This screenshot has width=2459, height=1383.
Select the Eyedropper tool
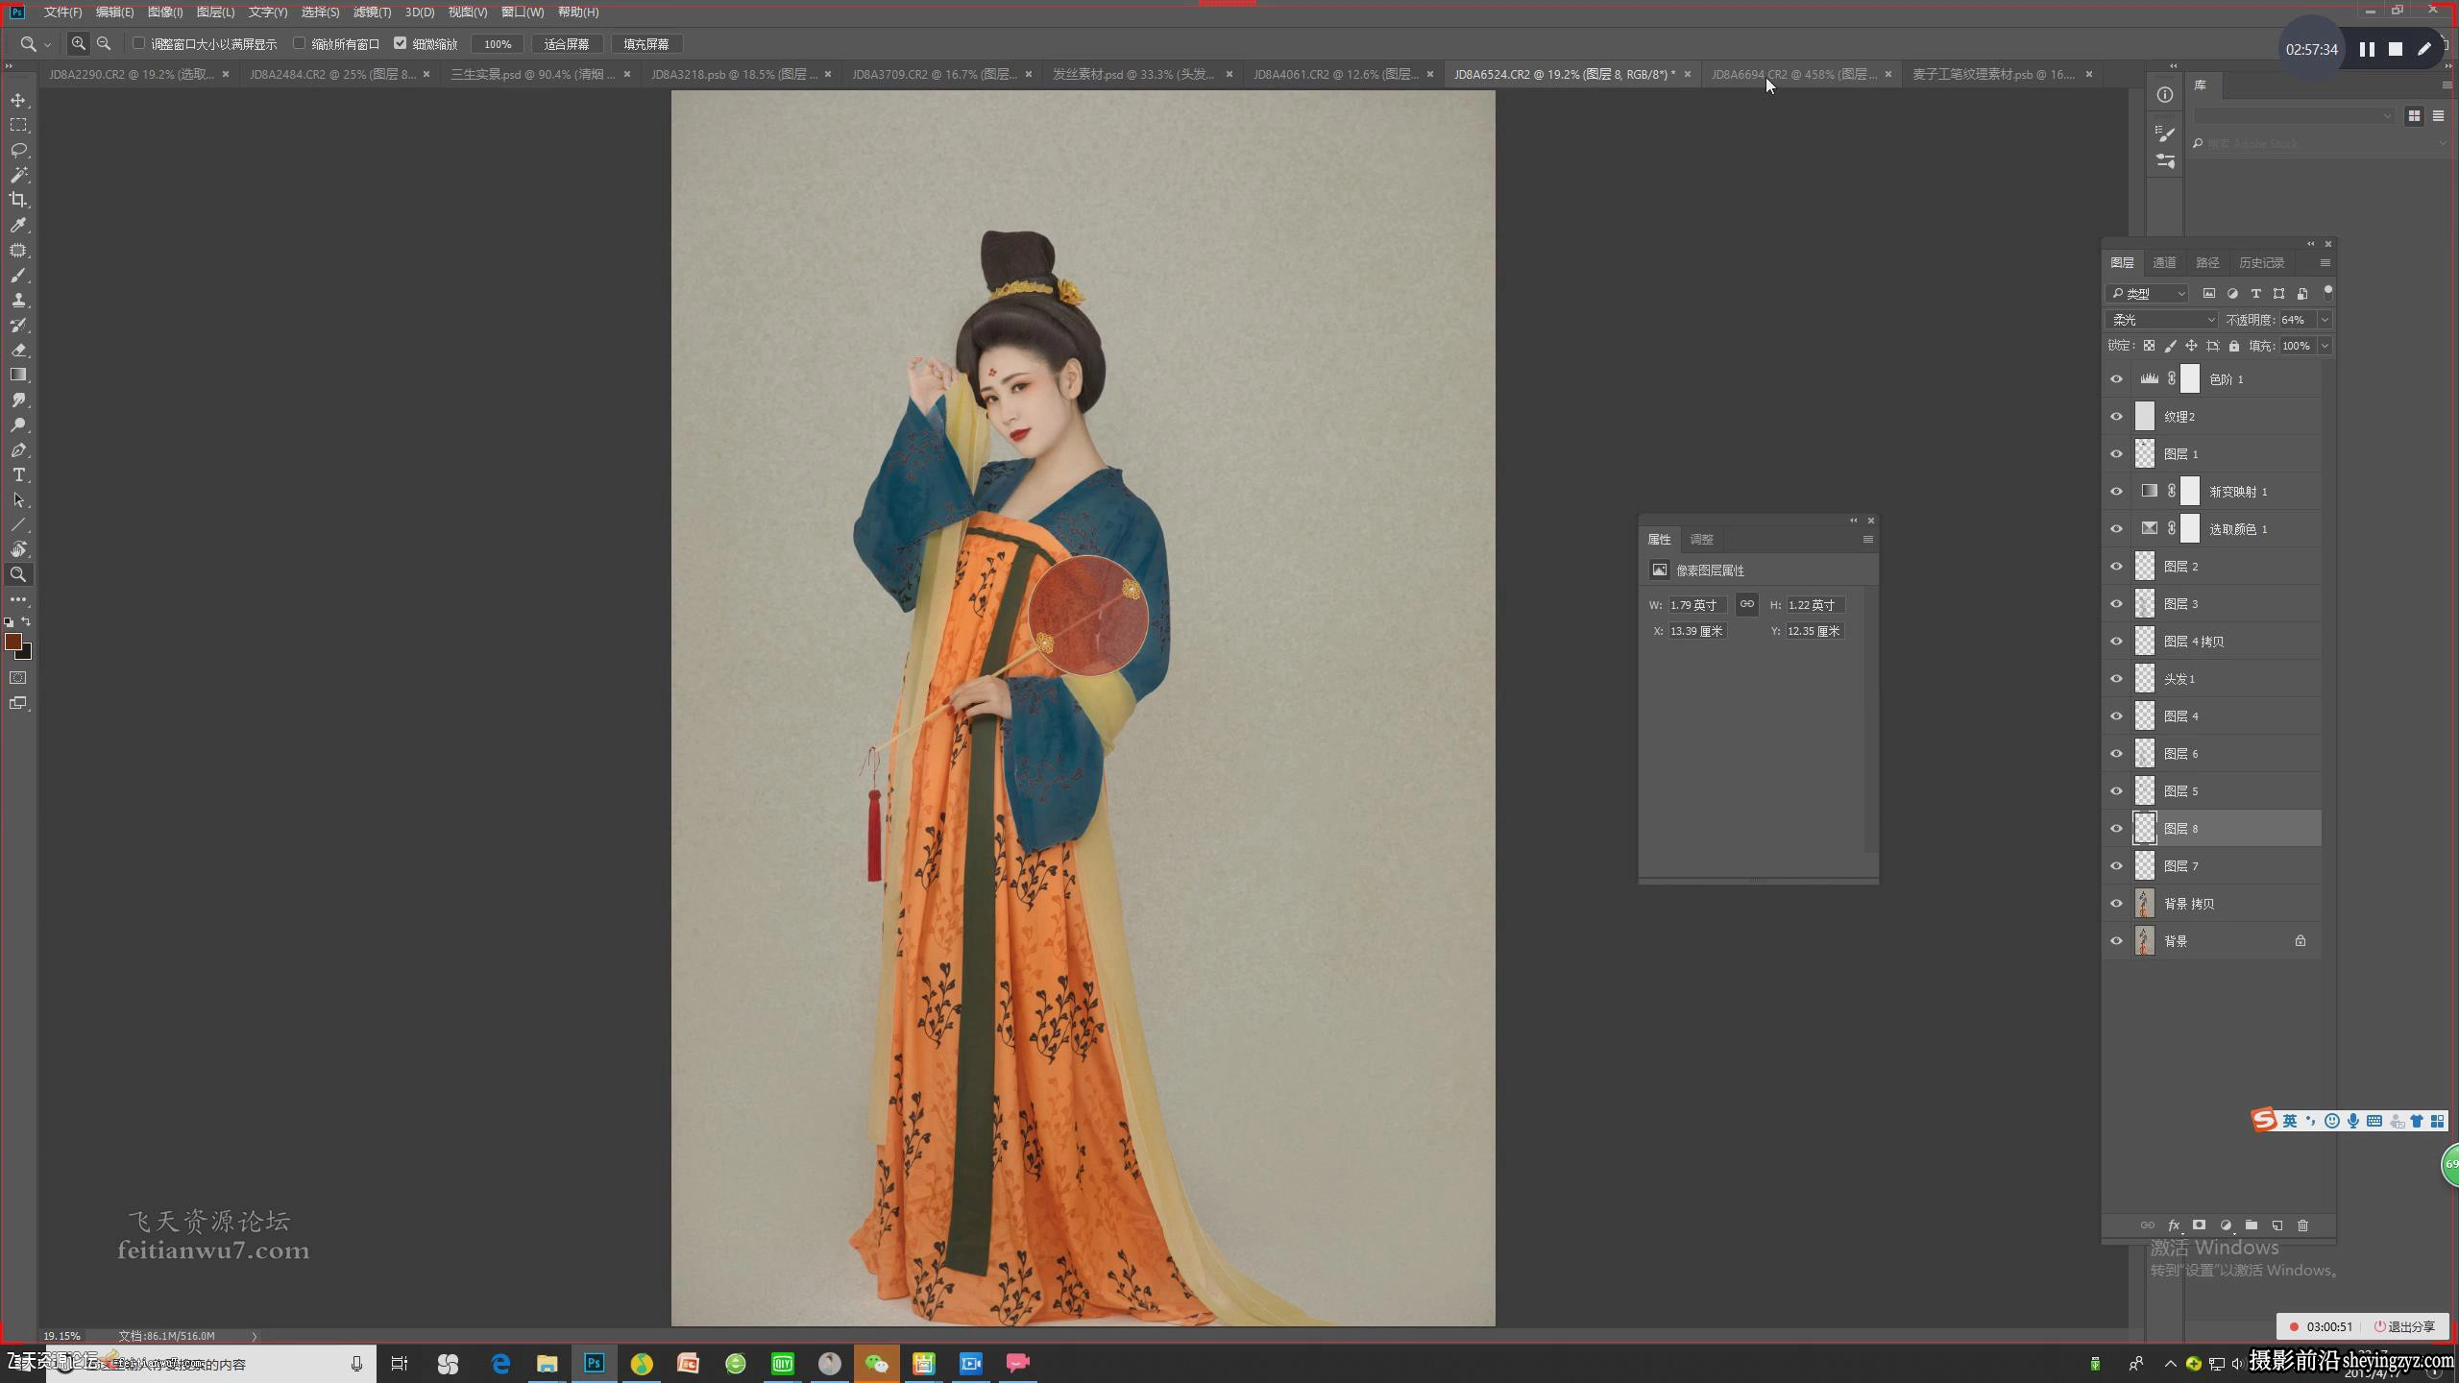point(18,225)
